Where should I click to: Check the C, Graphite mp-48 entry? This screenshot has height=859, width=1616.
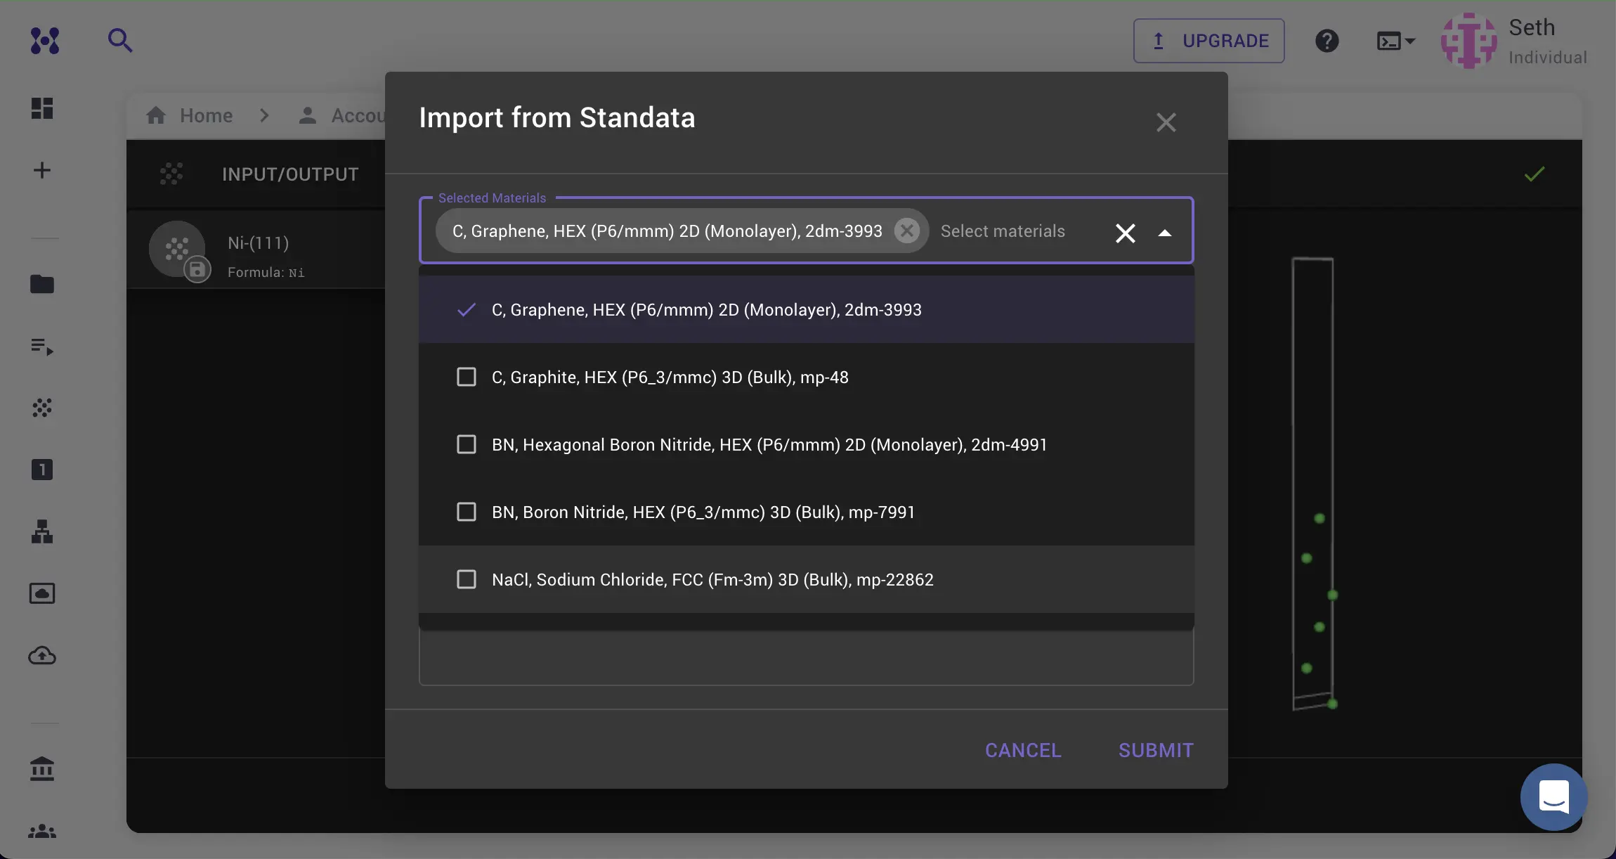pos(467,377)
